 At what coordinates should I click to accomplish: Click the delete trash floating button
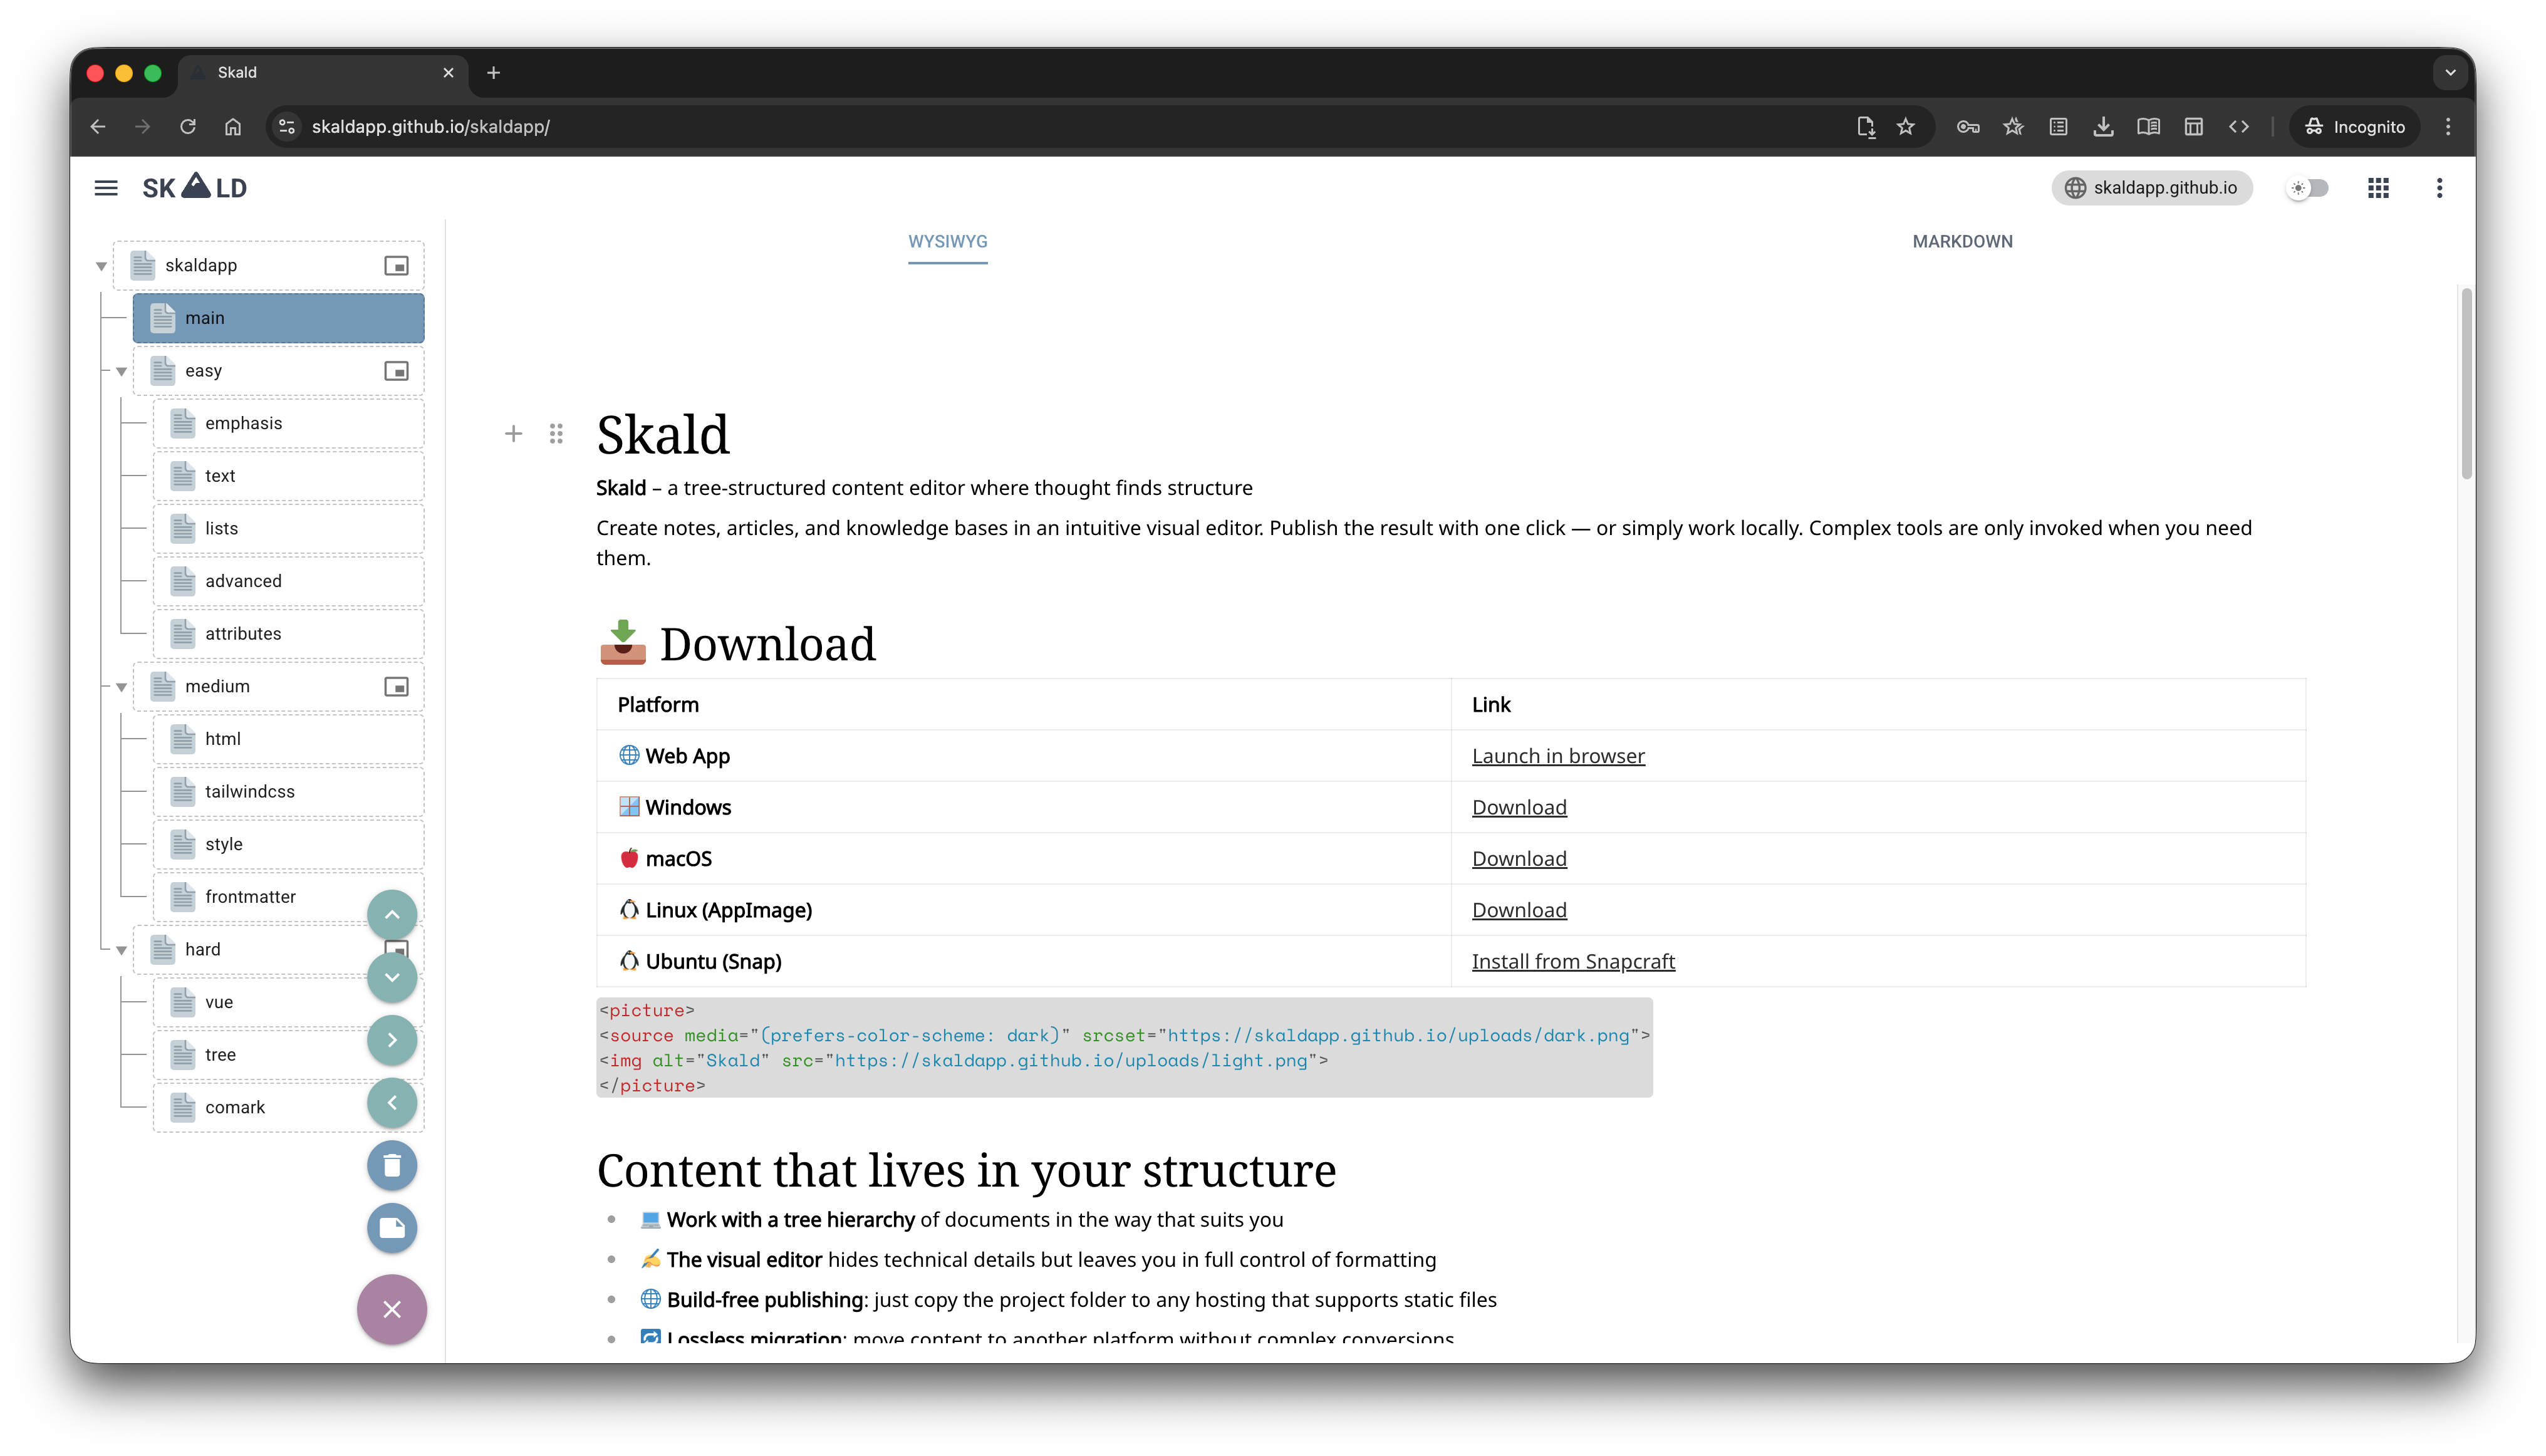(x=392, y=1166)
